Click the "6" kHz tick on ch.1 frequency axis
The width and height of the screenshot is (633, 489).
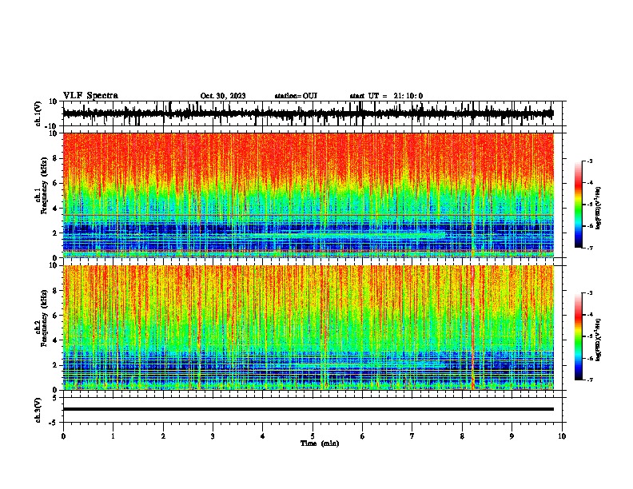55,183
